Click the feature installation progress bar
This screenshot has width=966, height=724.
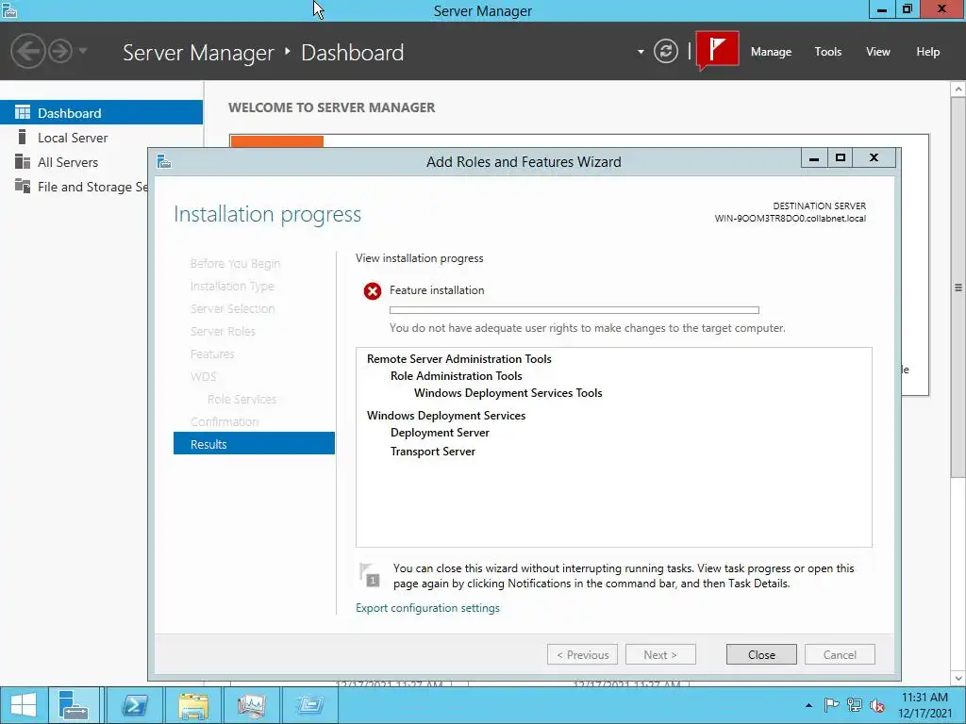[575, 310]
